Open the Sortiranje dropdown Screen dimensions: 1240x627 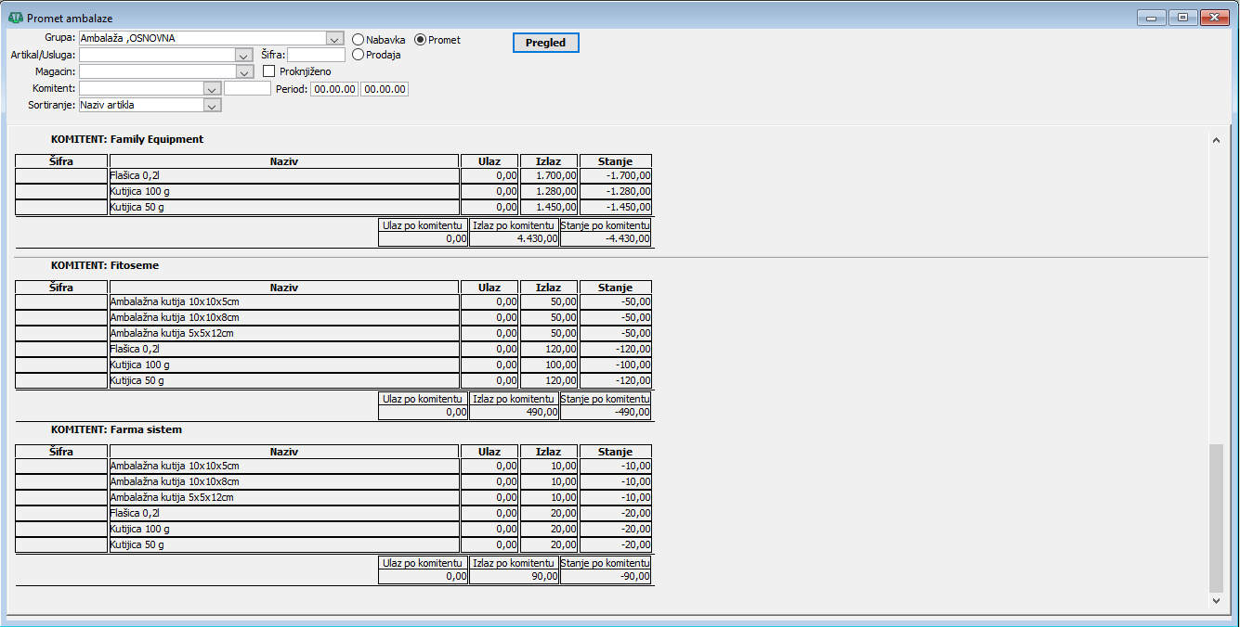coord(212,106)
